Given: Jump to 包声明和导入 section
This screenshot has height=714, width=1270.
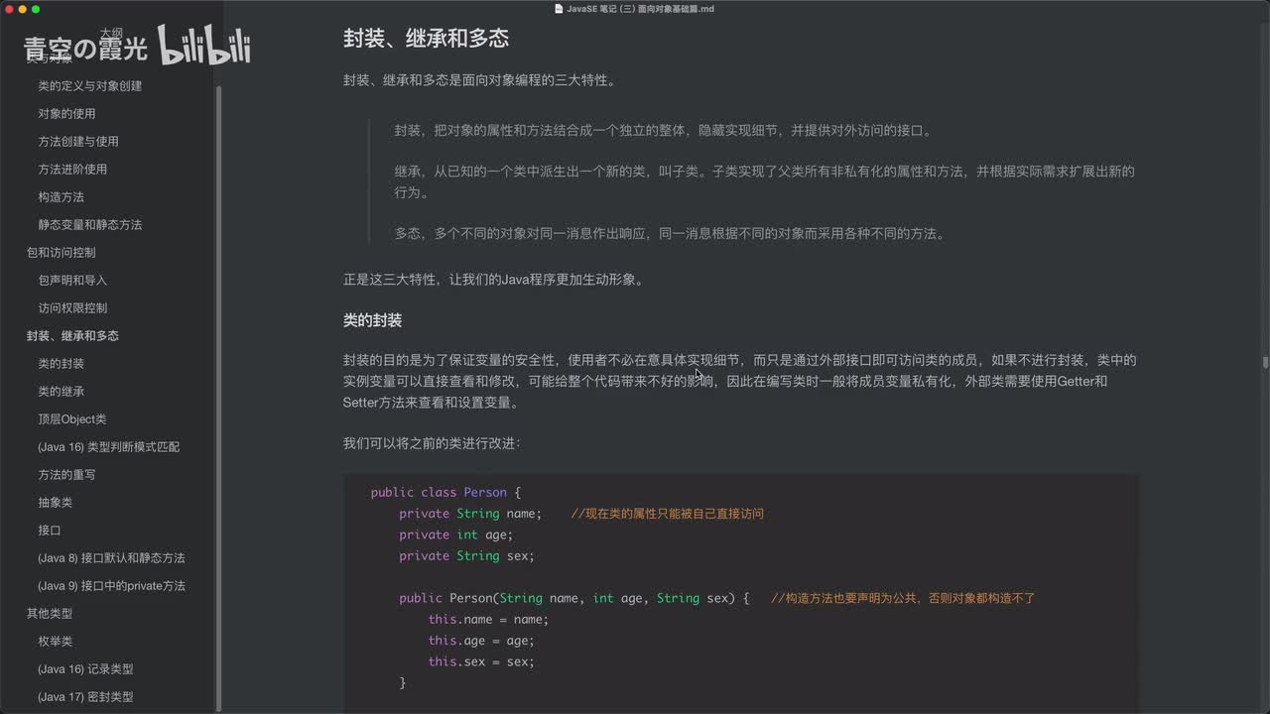Looking at the screenshot, I should [72, 281].
